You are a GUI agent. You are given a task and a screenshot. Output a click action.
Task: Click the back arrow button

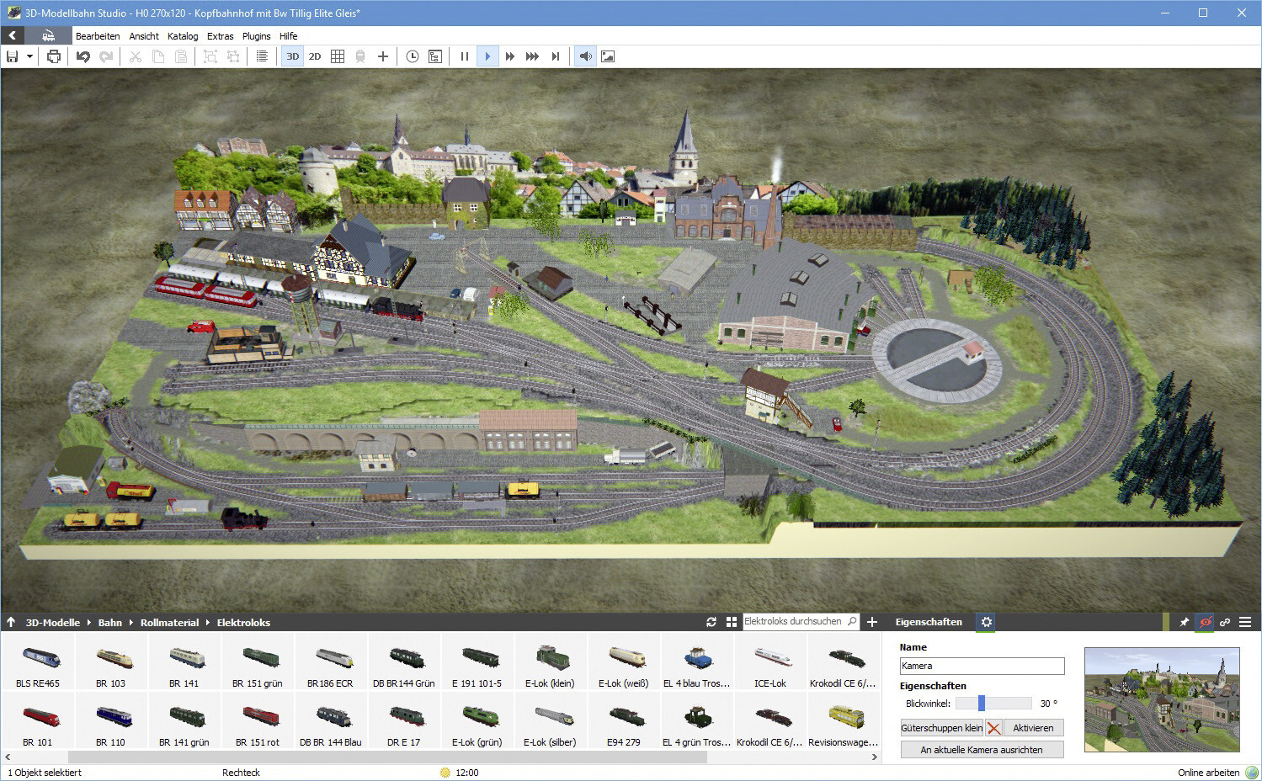pos(13,35)
